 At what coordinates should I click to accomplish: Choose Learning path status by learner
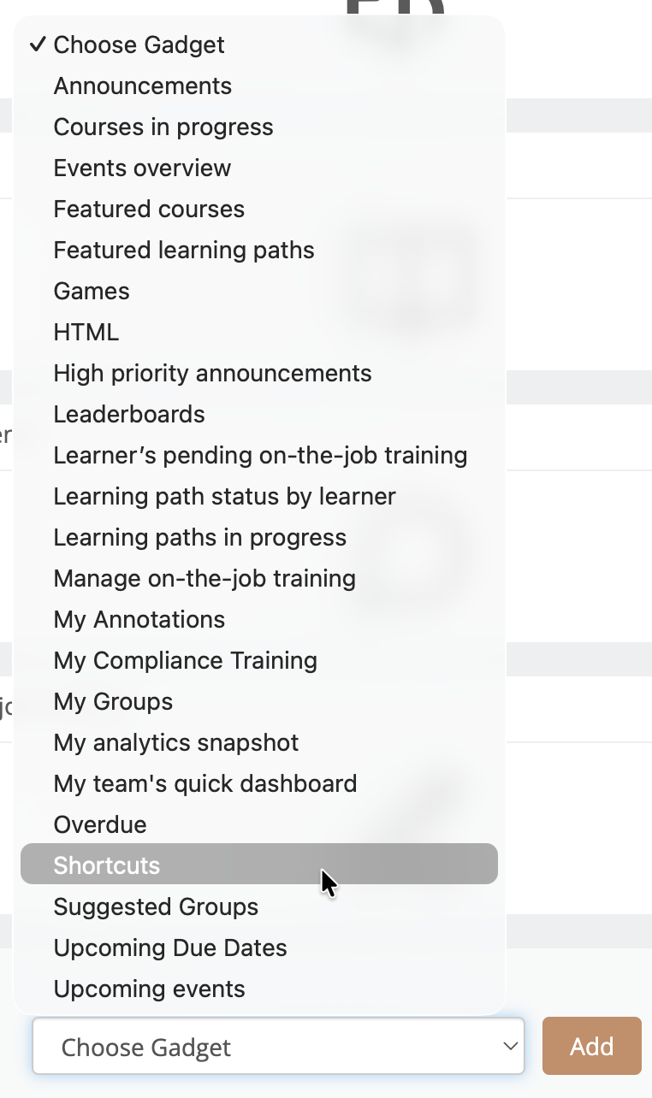(224, 497)
